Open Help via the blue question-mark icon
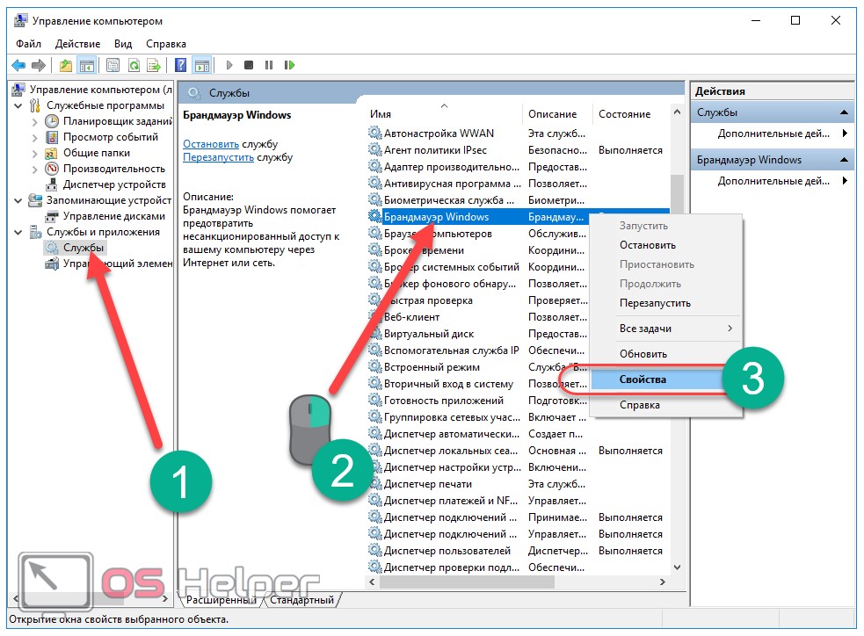Image resolution: width=864 pixels, height=636 pixels. (x=180, y=65)
